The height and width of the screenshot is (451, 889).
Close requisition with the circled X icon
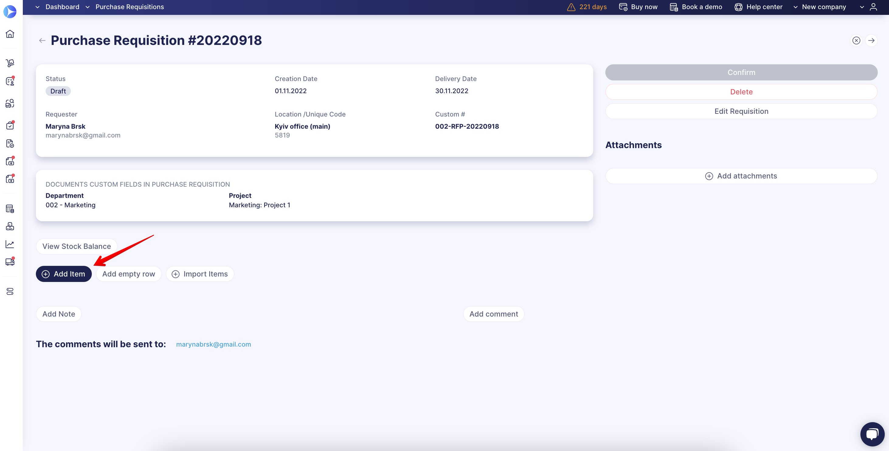point(856,41)
